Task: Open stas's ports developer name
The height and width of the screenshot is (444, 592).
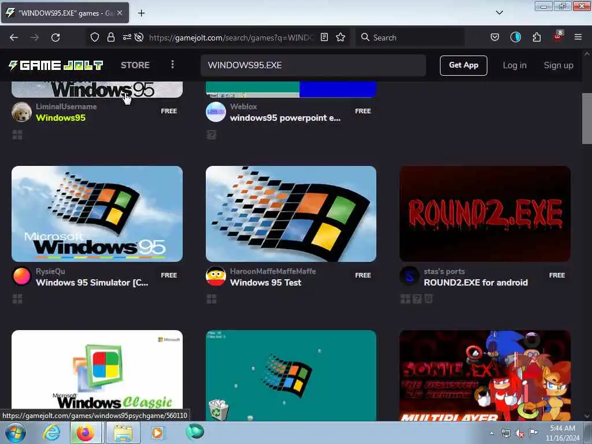Action: [x=444, y=272]
